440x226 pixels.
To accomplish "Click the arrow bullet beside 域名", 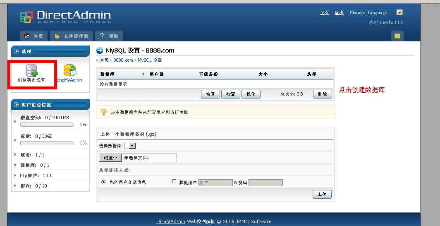I will pos(15,155).
